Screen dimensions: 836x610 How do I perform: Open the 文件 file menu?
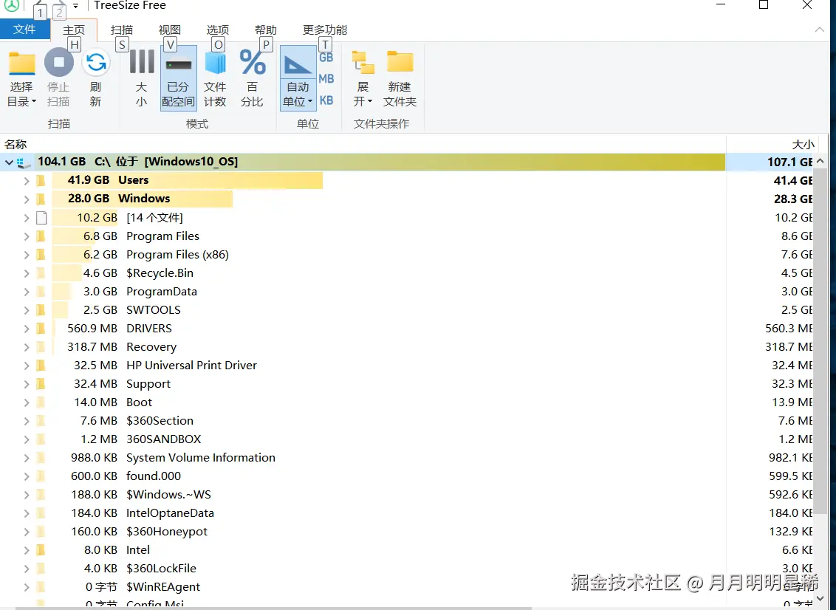coord(24,30)
